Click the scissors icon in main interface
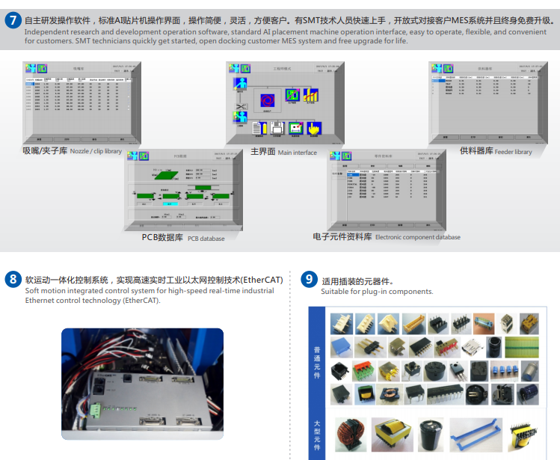560x460 pixels. point(241,107)
